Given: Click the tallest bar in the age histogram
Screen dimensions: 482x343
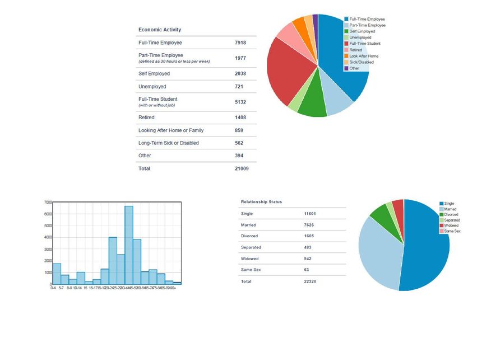Looking at the screenshot, I should click(128, 245).
